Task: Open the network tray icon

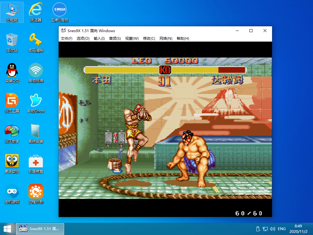Action: pos(265,229)
